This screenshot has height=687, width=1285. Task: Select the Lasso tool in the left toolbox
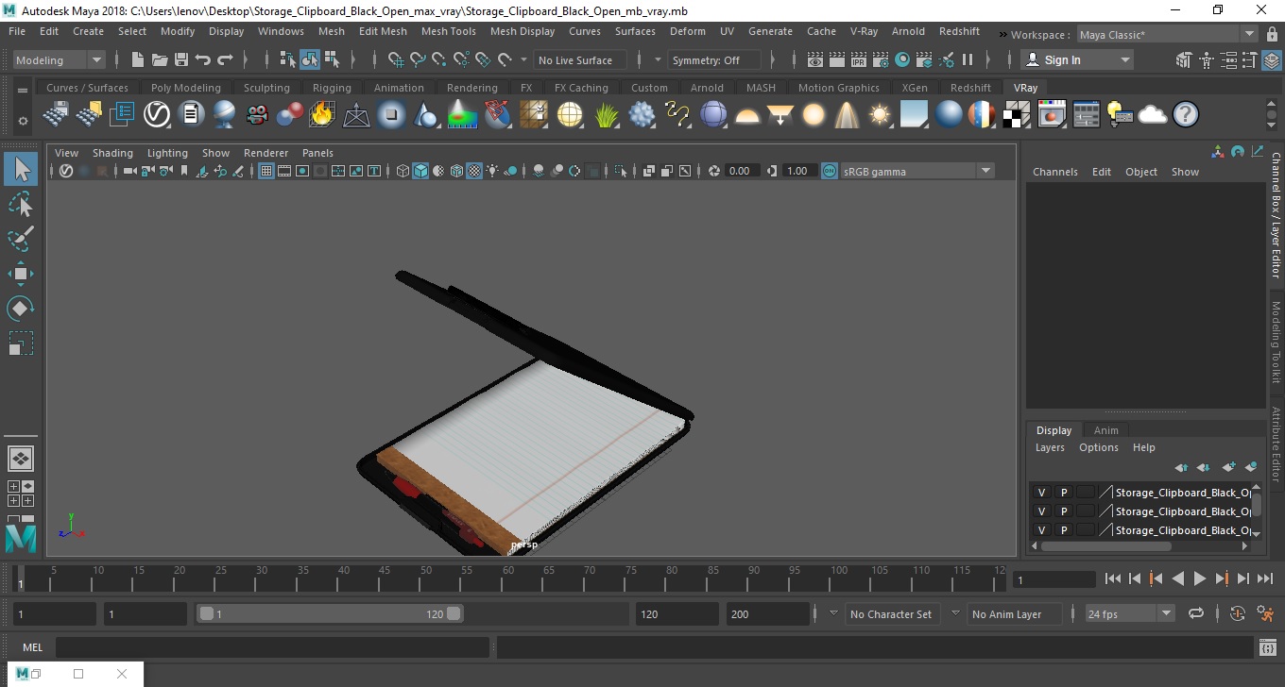tap(21, 204)
